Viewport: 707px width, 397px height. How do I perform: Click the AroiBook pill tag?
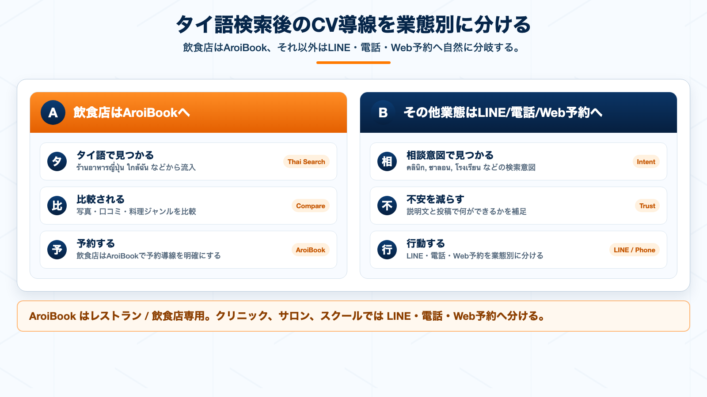[x=311, y=250]
